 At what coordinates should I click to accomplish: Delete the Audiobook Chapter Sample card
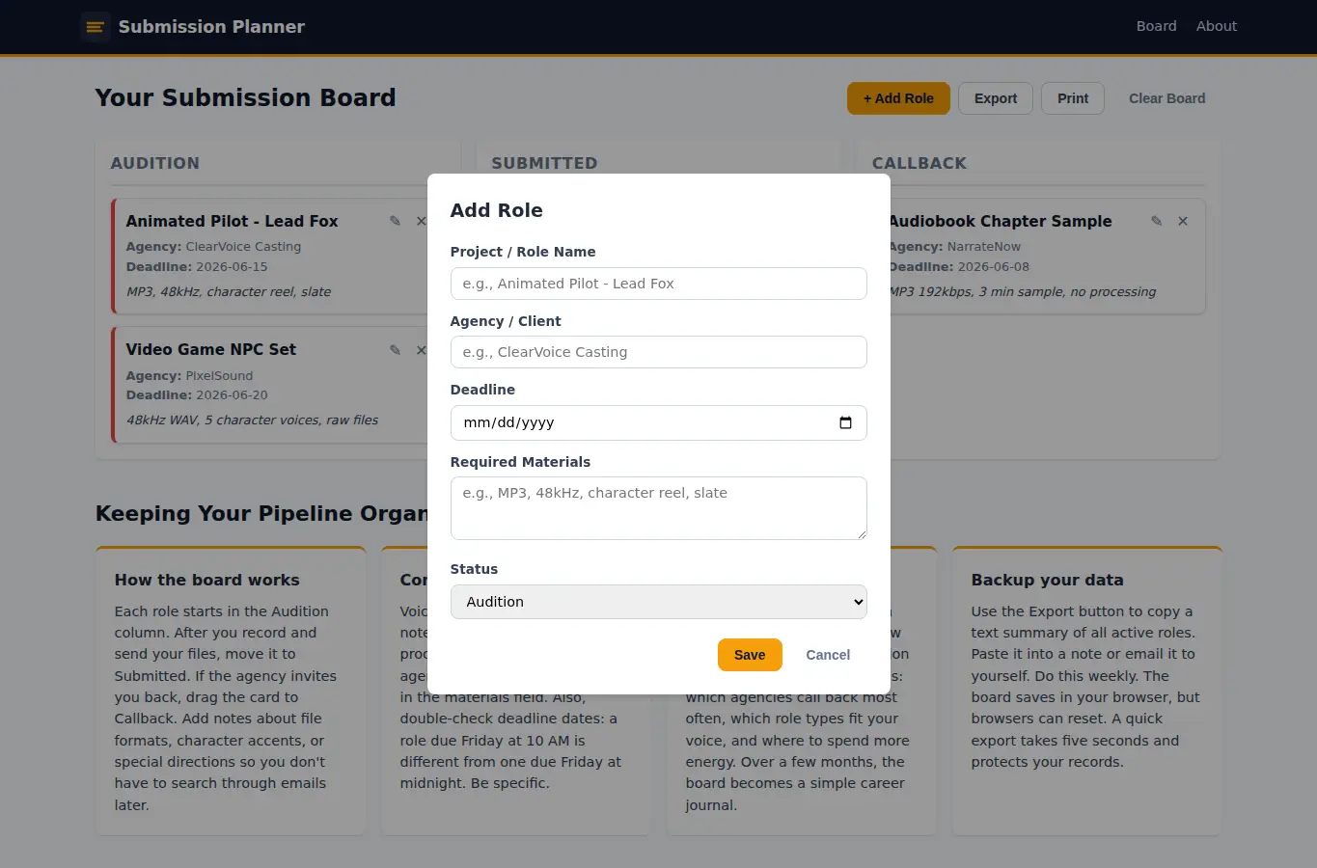pyautogui.click(x=1183, y=221)
